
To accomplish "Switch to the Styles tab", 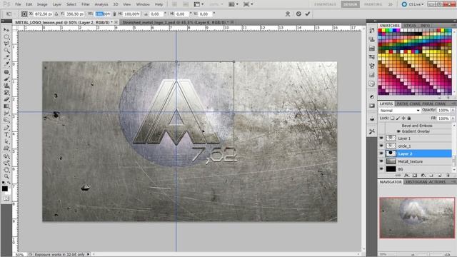I will pyautogui.click(x=410, y=26).
